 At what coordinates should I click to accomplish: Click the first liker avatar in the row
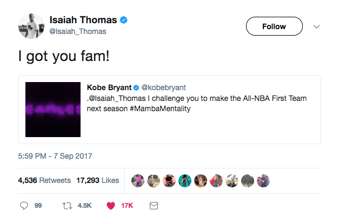(137, 180)
